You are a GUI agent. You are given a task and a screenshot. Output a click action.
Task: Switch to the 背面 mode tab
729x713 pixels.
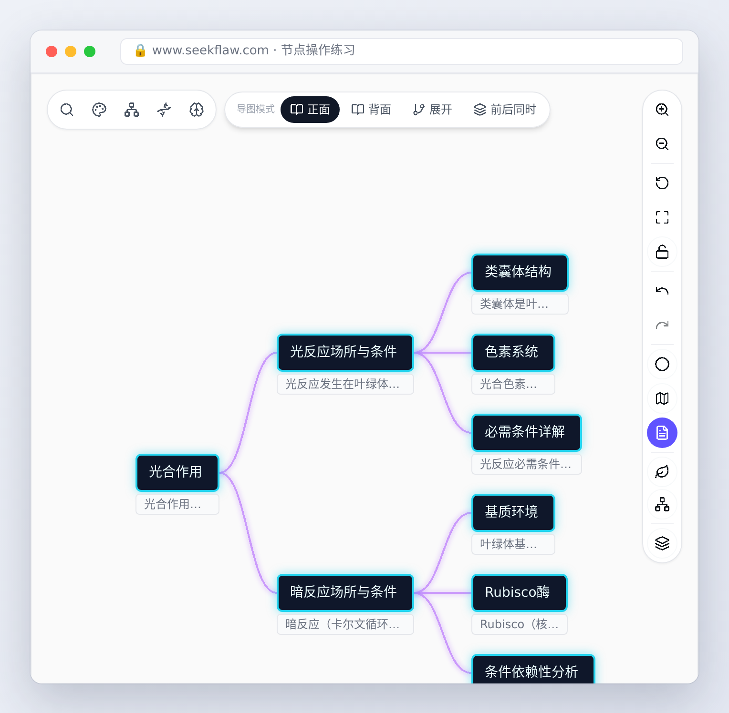[371, 110]
